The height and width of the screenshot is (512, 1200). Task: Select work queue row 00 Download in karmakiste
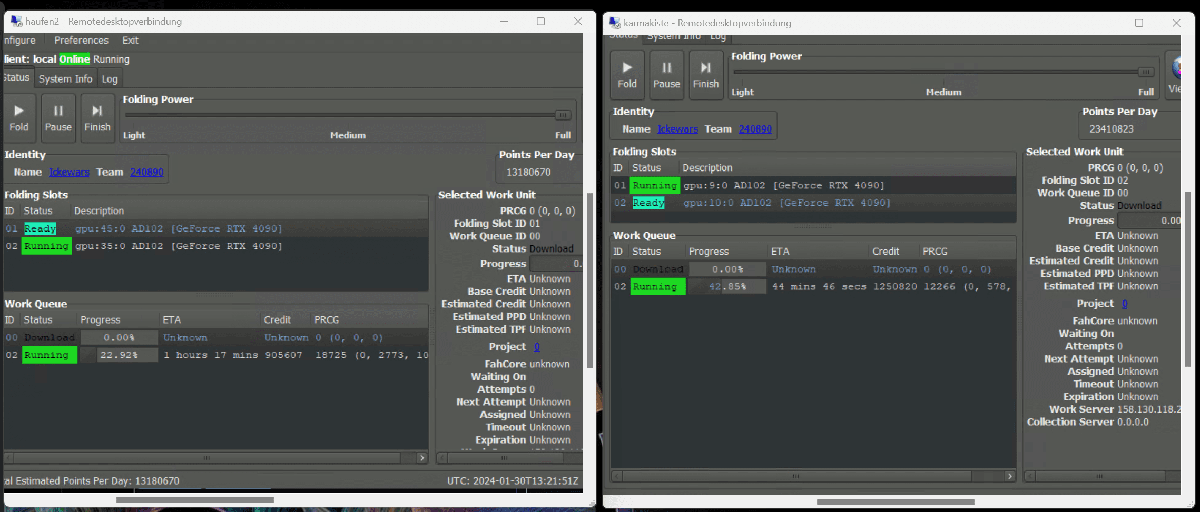813,269
